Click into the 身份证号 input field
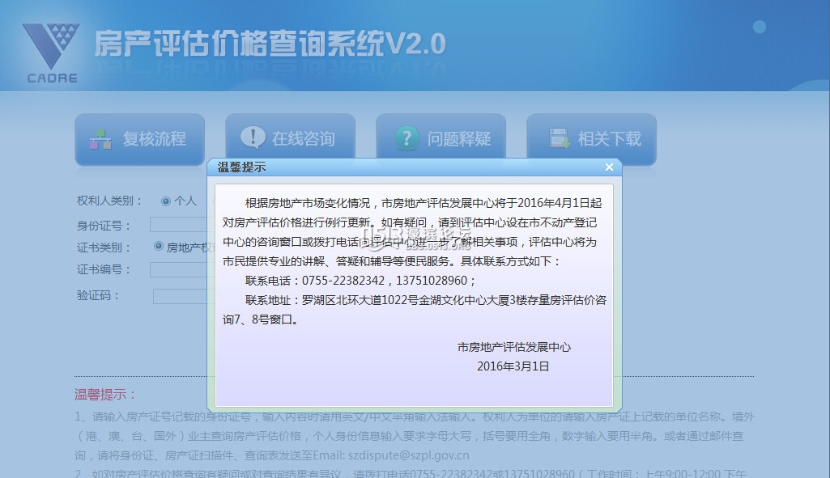 [x=178, y=225]
